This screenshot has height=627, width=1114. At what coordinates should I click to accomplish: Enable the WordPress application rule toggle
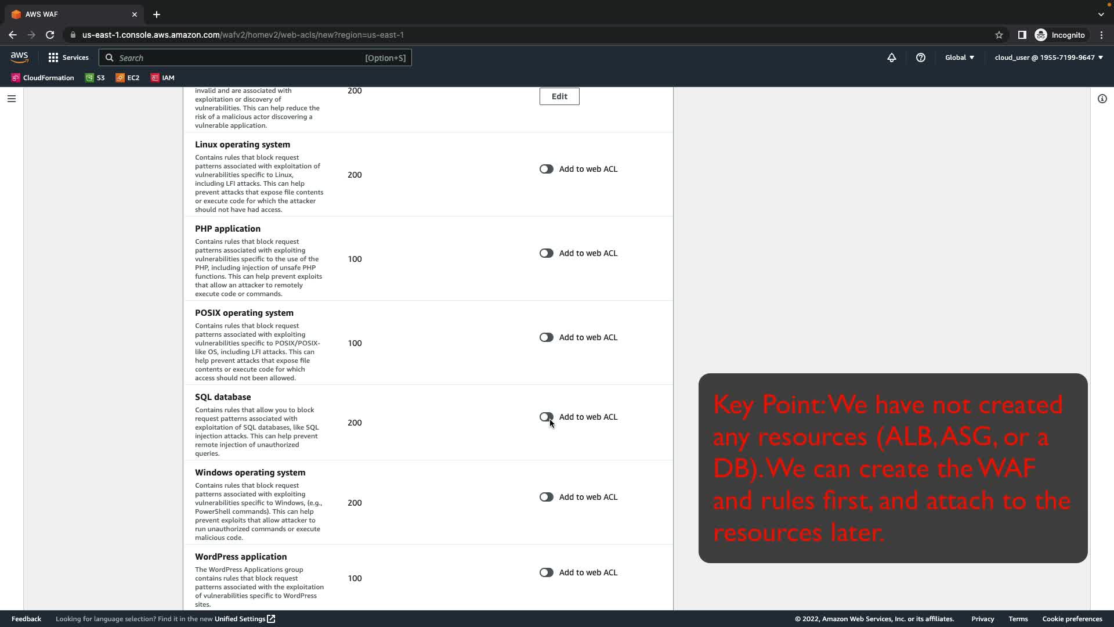pyautogui.click(x=546, y=572)
